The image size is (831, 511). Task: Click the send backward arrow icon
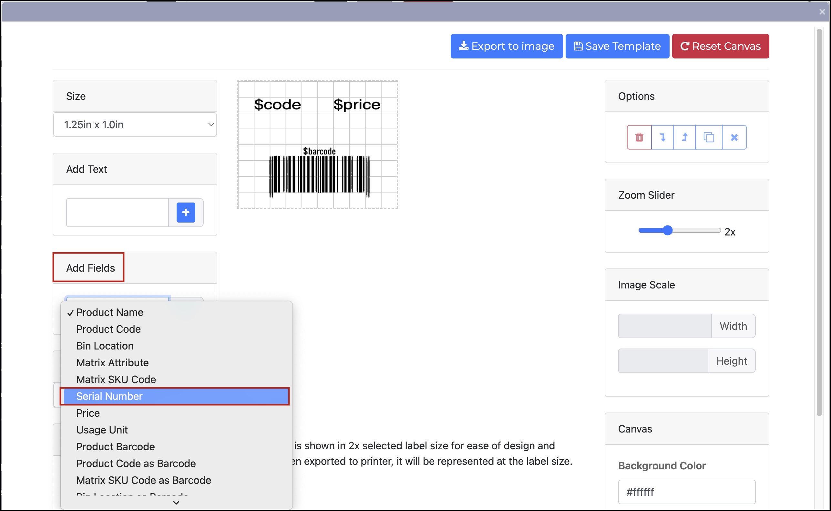[662, 137]
